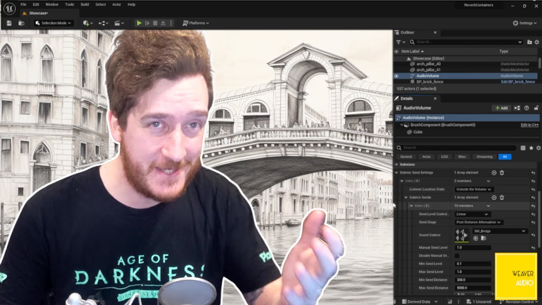Toggle AudioVolume visibility eye in Outliner
542x305 pixels.
click(x=397, y=76)
